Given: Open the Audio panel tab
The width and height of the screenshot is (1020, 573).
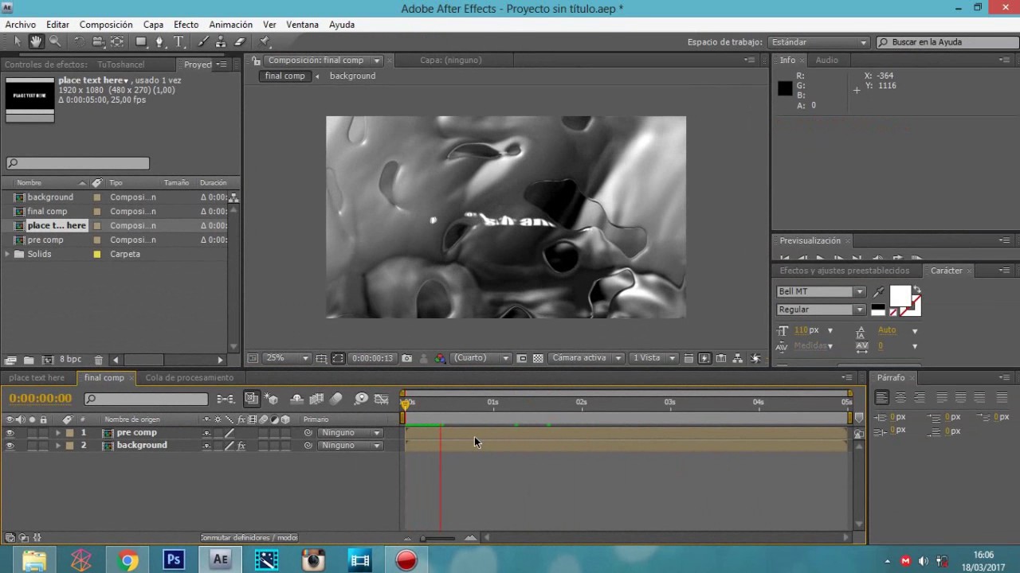Looking at the screenshot, I should coord(826,60).
